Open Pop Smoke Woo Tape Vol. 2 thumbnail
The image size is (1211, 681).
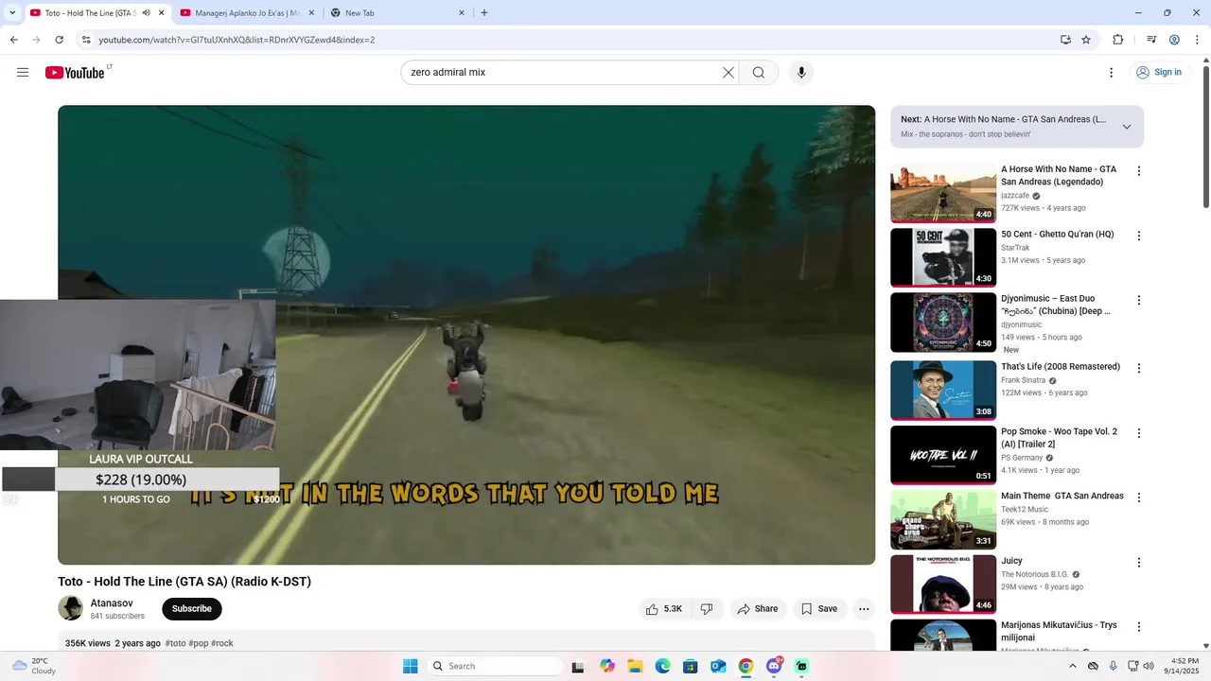point(943,455)
